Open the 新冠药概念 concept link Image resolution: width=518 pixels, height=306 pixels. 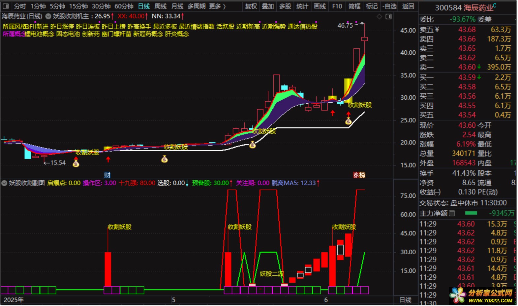pos(148,34)
